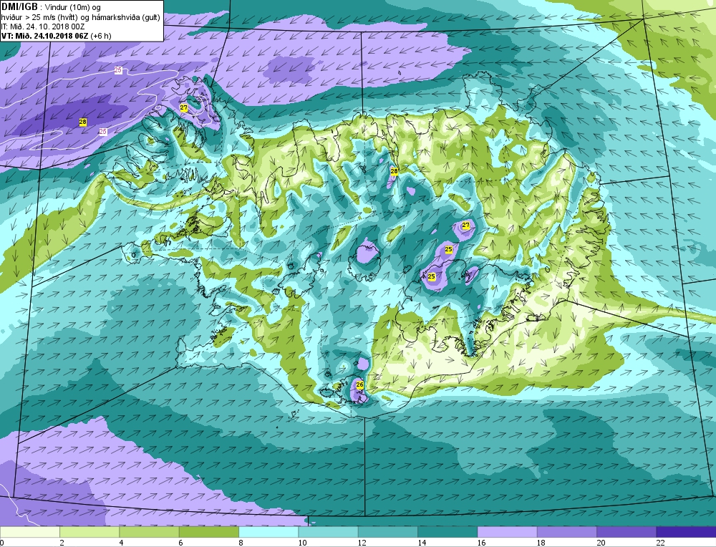This screenshot has height=547, width=716.
Task: Click the 'Vindur (10m) og' title text
Action: [x=74, y=7]
